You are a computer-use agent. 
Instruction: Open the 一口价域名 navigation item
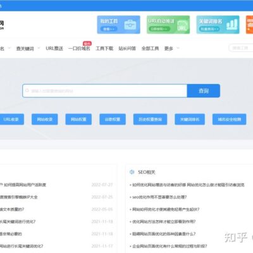pos(79,49)
